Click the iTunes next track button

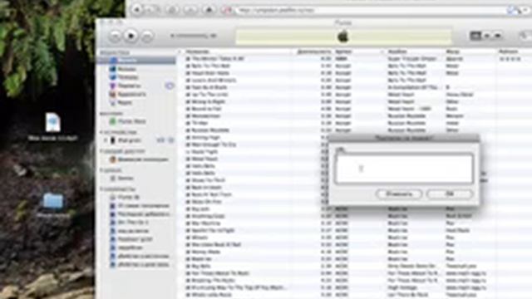coord(147,36)
